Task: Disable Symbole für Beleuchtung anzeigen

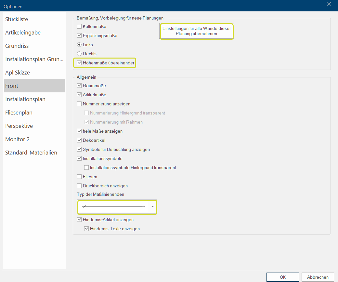Action: coord(79,150)
